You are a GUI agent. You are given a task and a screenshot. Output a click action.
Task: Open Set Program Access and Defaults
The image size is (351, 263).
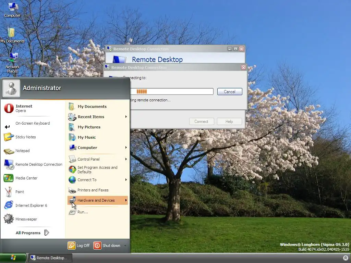[98, 170]
